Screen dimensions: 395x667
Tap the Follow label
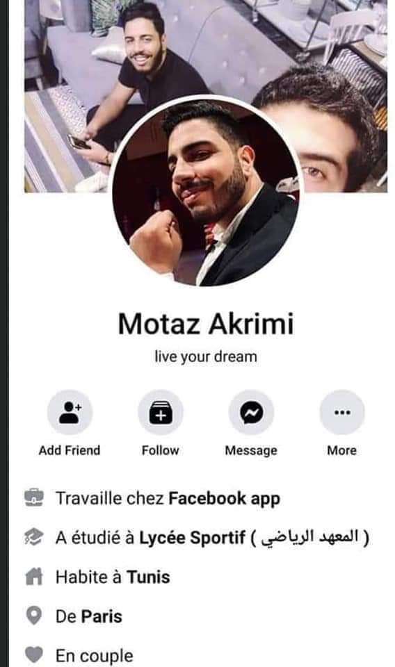[161, 450]
